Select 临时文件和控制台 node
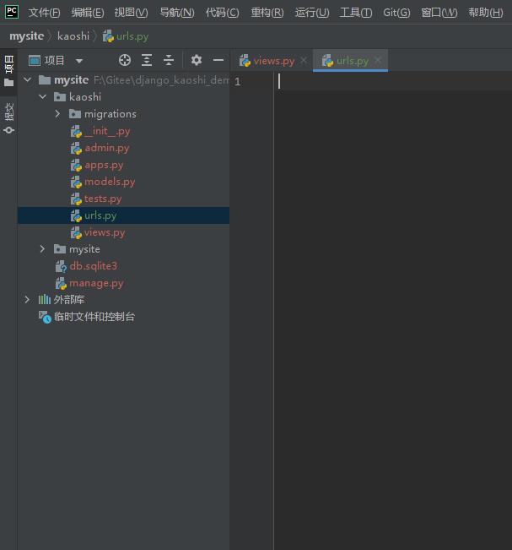Screen dimensions: 512x550 point(124,317)
